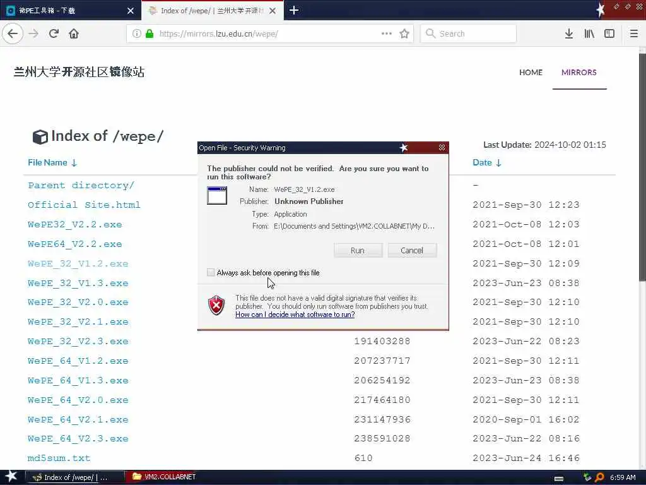This screenshot has height=485, width=646.
Task: Download WePE_64_V2.1.exe
Action: click(78, 419)
